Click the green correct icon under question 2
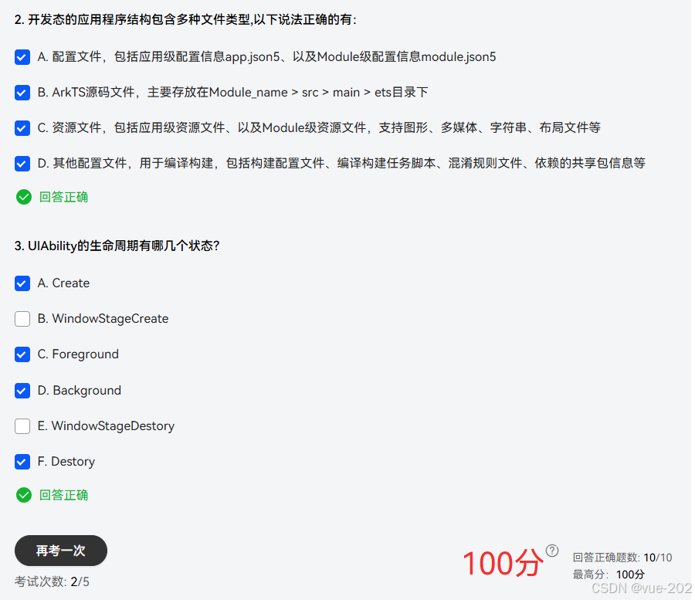This screenshot has width=695, height=600. coord(24,197)
